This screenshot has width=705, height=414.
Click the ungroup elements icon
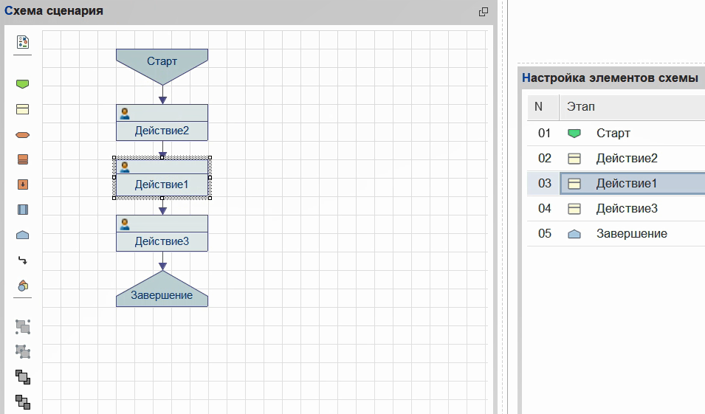point(23,351)
